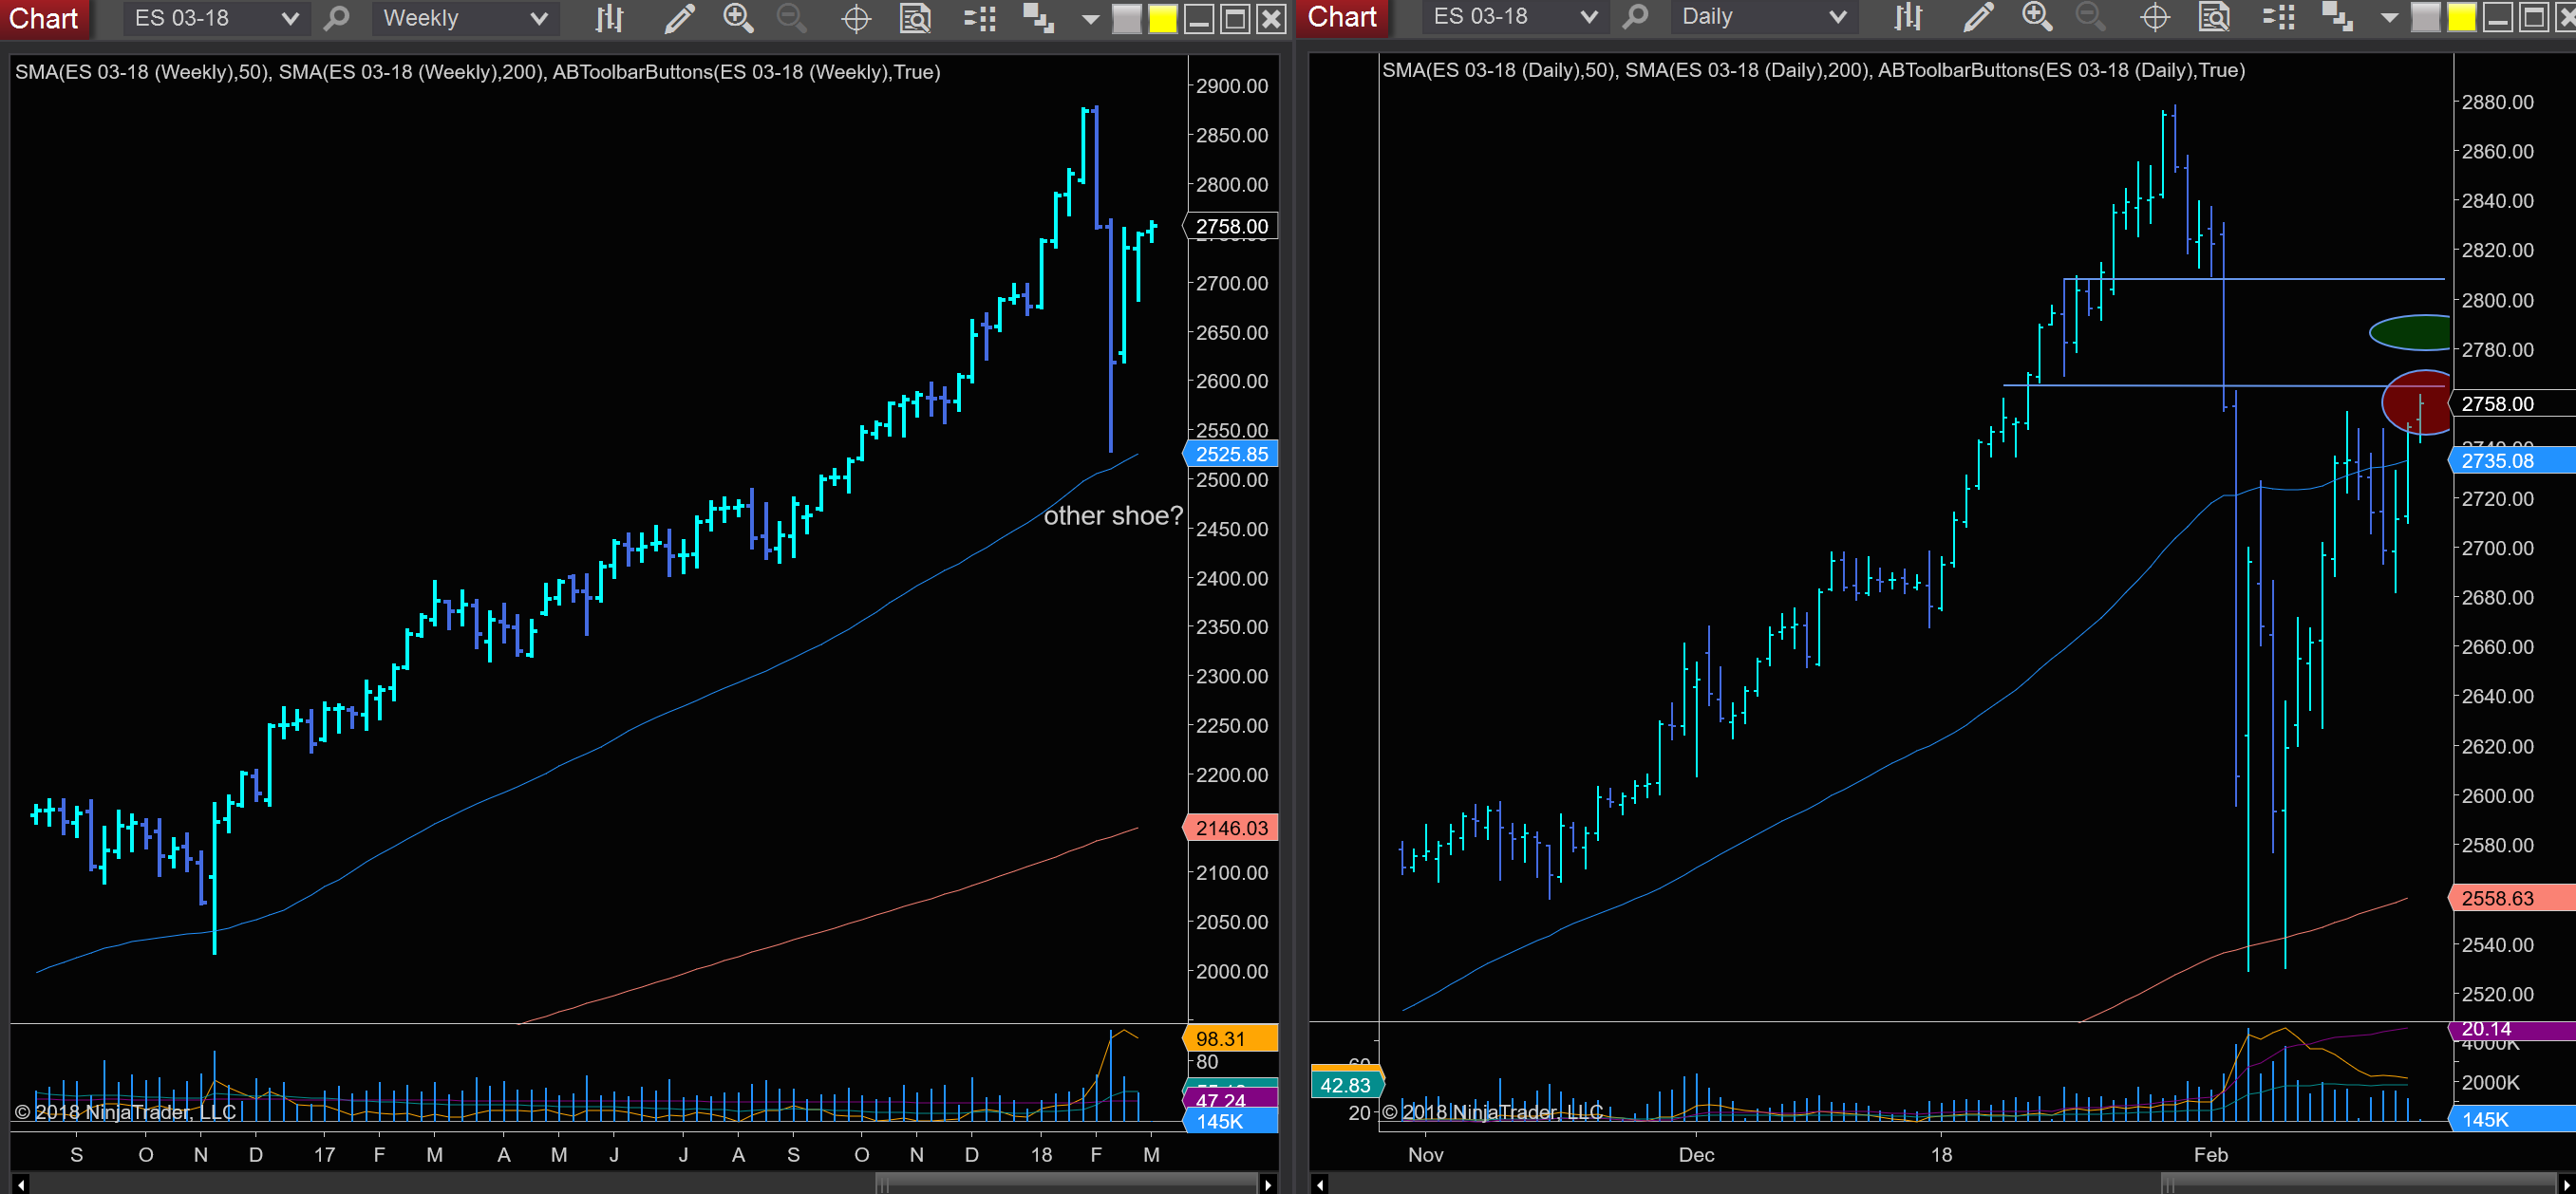Click left arrow on Daily chart scrollbar
The height and width of the screenshot is (1194, 2576).
pos(1320,1185)
